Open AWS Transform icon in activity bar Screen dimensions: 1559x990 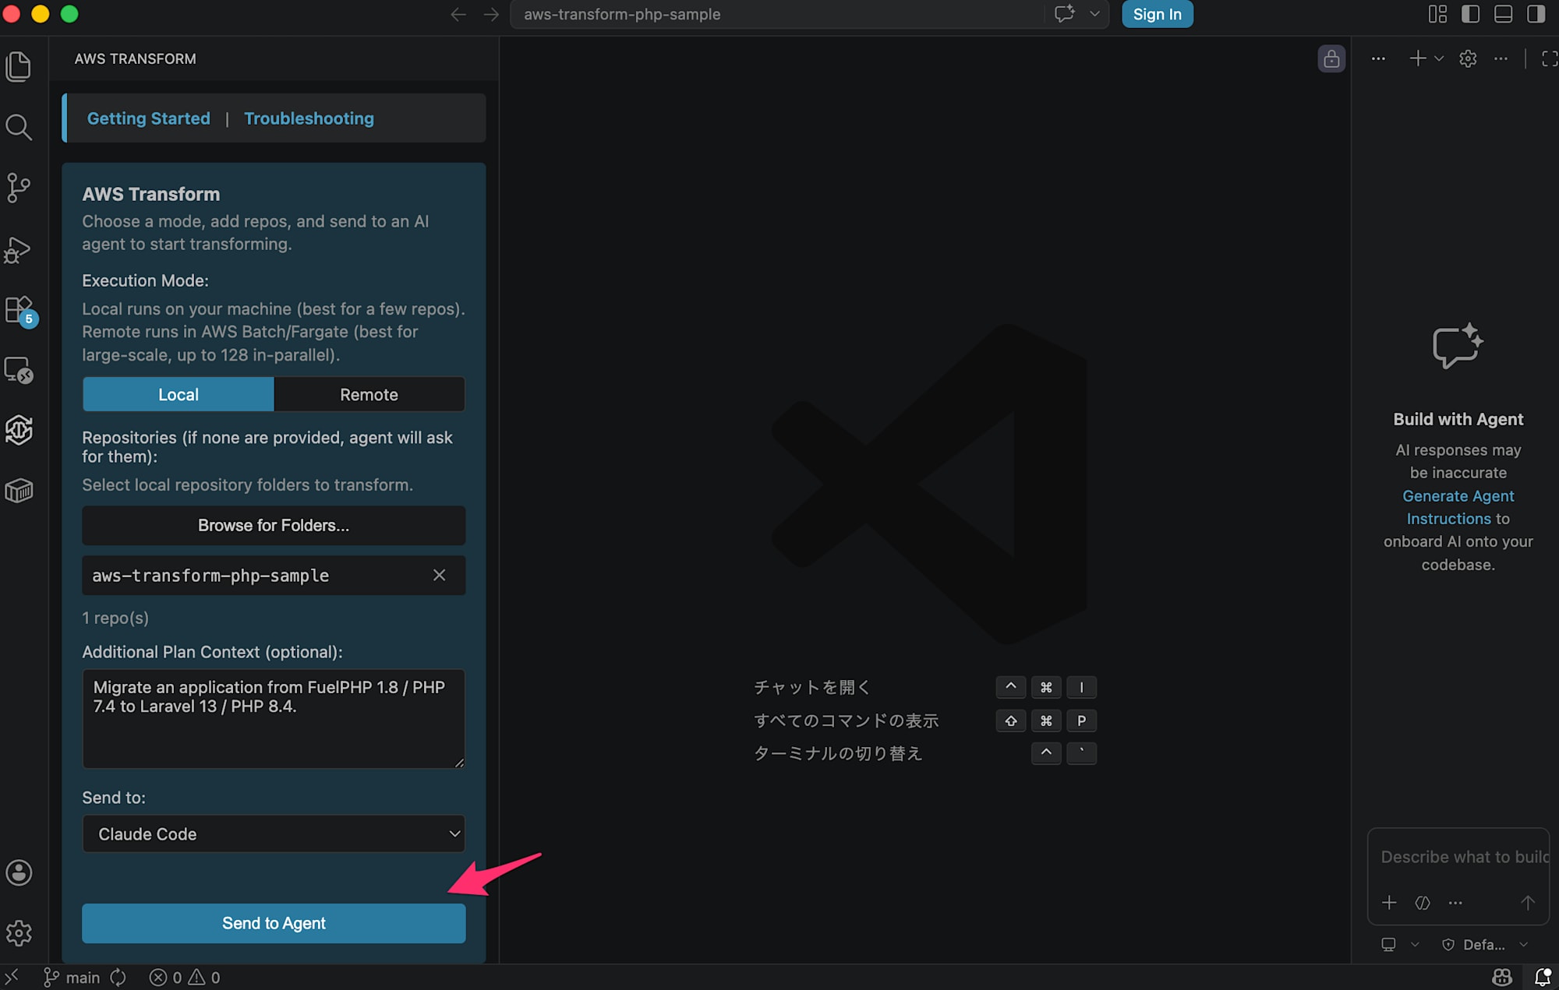click(19, 430)
